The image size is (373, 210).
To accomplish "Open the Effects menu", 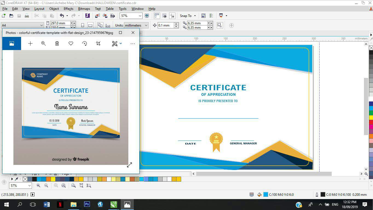I will (x=68, y=9).
